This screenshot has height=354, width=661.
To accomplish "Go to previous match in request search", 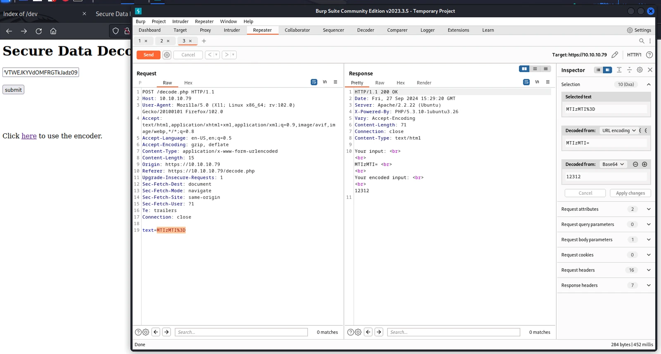I will (156, 332).
